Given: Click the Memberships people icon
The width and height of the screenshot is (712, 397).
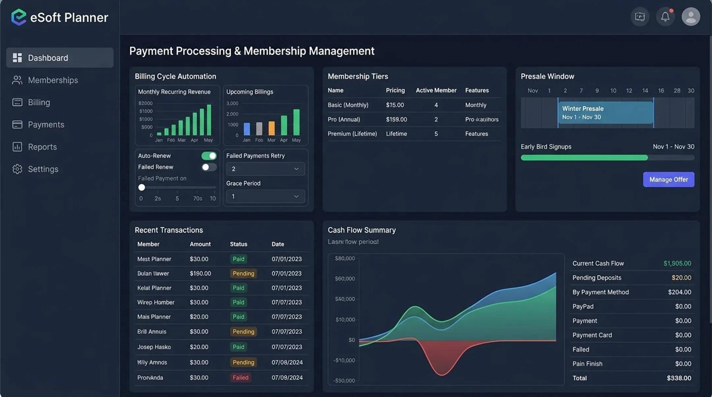Looking at the screenshot, I should pos(17,80).
